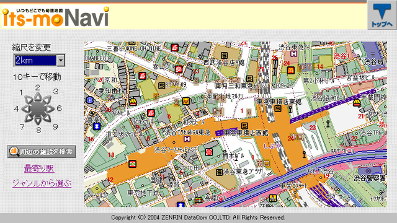
Task: Click the S store icon at 西武渋谷店A館
Action: (224, 55)
